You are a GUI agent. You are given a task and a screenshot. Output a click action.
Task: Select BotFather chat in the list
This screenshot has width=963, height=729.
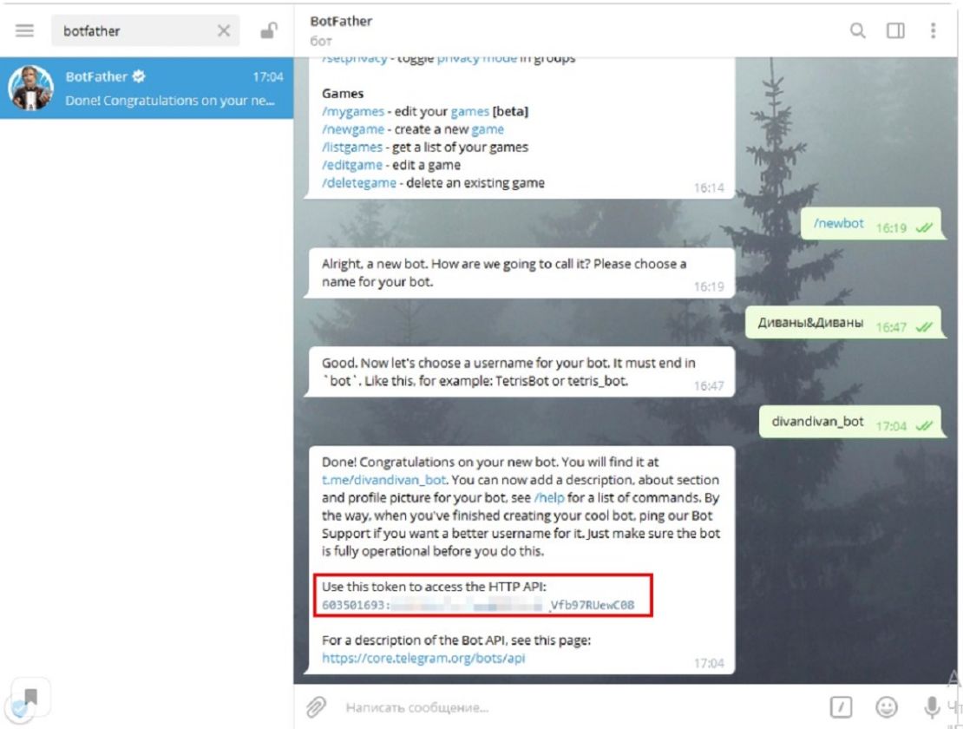click(x=147, y=88)
